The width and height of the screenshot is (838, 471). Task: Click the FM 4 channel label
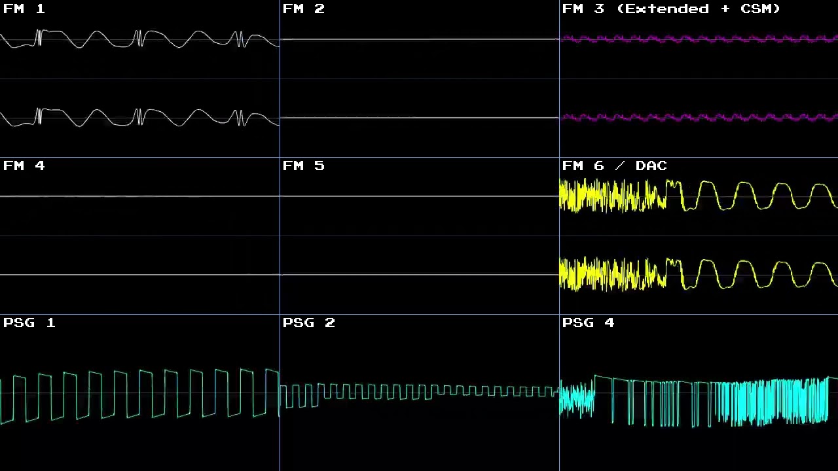point(24,166)
